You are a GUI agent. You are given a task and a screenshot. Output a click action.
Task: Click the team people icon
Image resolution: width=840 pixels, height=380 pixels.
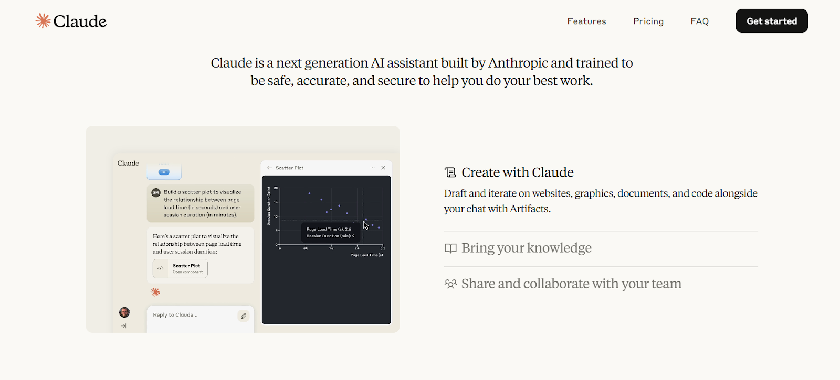(x=450, y=284)
